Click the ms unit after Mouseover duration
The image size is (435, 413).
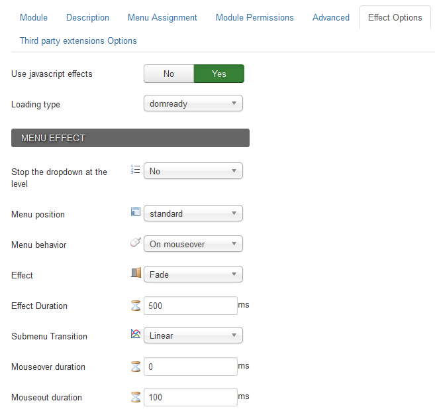click(x=244, y=366)
